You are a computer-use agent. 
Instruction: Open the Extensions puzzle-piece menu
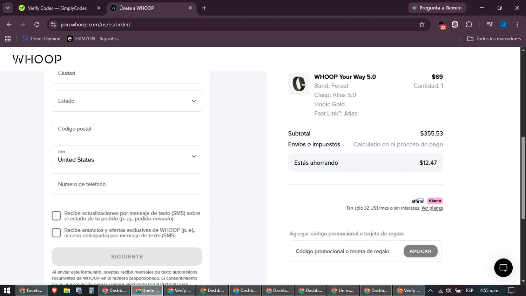pyautogui.click(x=469, y=25)
